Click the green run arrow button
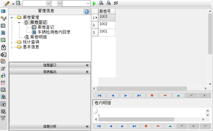213x131 pixels. click(94, 4)
